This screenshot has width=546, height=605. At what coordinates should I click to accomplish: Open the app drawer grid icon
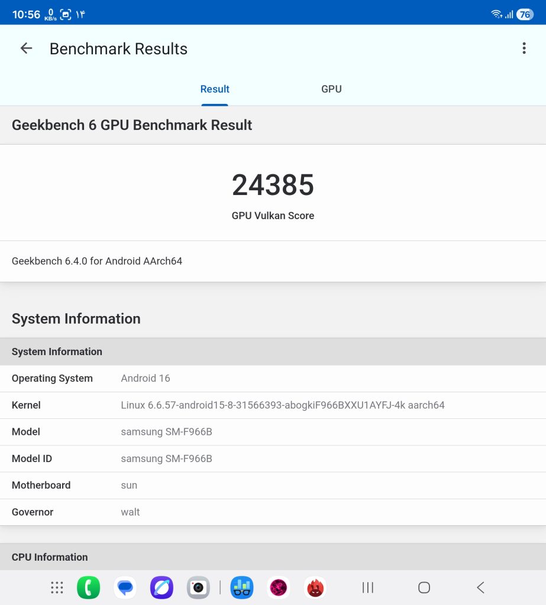(x=57, y=587)
